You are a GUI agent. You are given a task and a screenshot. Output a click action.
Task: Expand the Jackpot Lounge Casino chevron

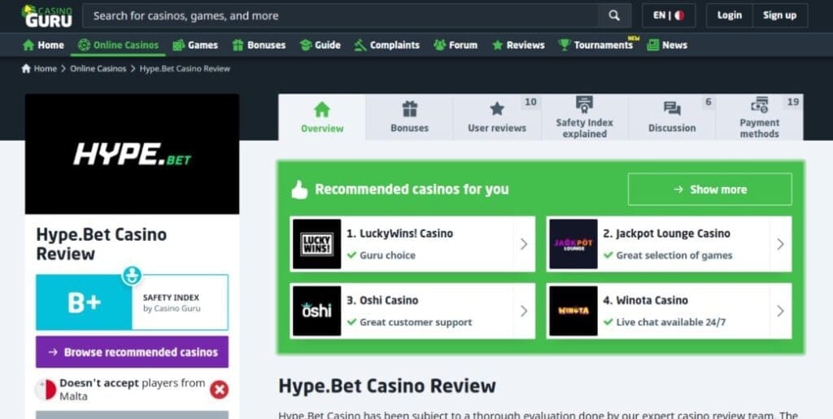tap(780, 244)
